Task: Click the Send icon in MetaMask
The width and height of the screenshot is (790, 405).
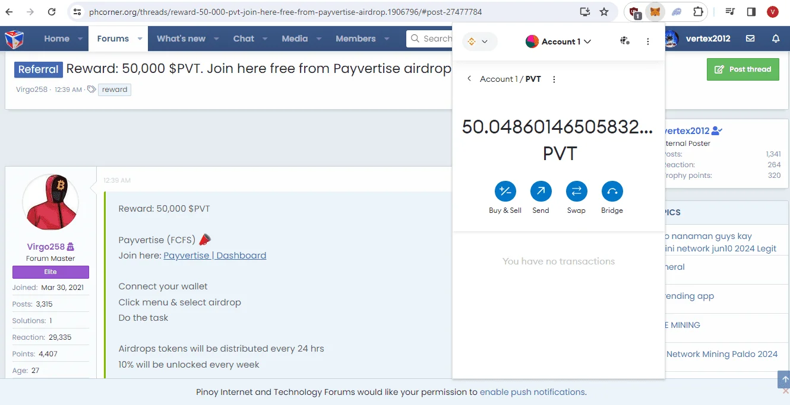Action: pos(541,191)
